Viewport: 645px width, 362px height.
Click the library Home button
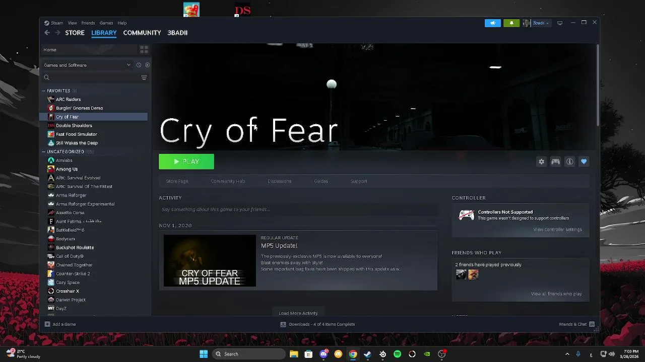click(x=89, y=50)
